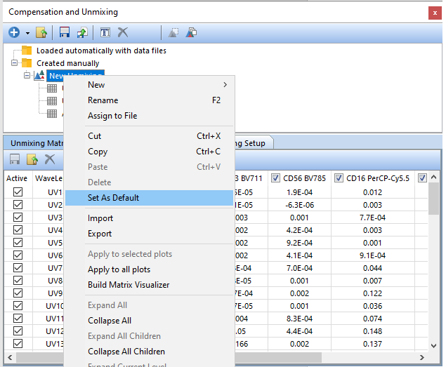This screenshot has height=367, width=446.
Task: Uncheck Active for the UV9 row
Action: 18,293
